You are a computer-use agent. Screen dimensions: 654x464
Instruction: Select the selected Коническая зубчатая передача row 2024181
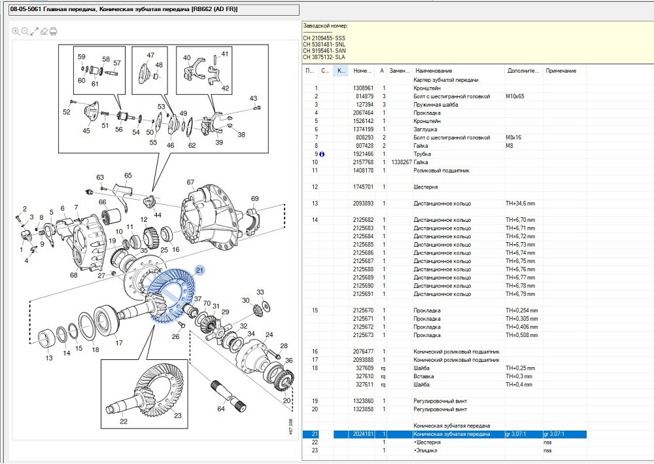(x=451, y=435)
